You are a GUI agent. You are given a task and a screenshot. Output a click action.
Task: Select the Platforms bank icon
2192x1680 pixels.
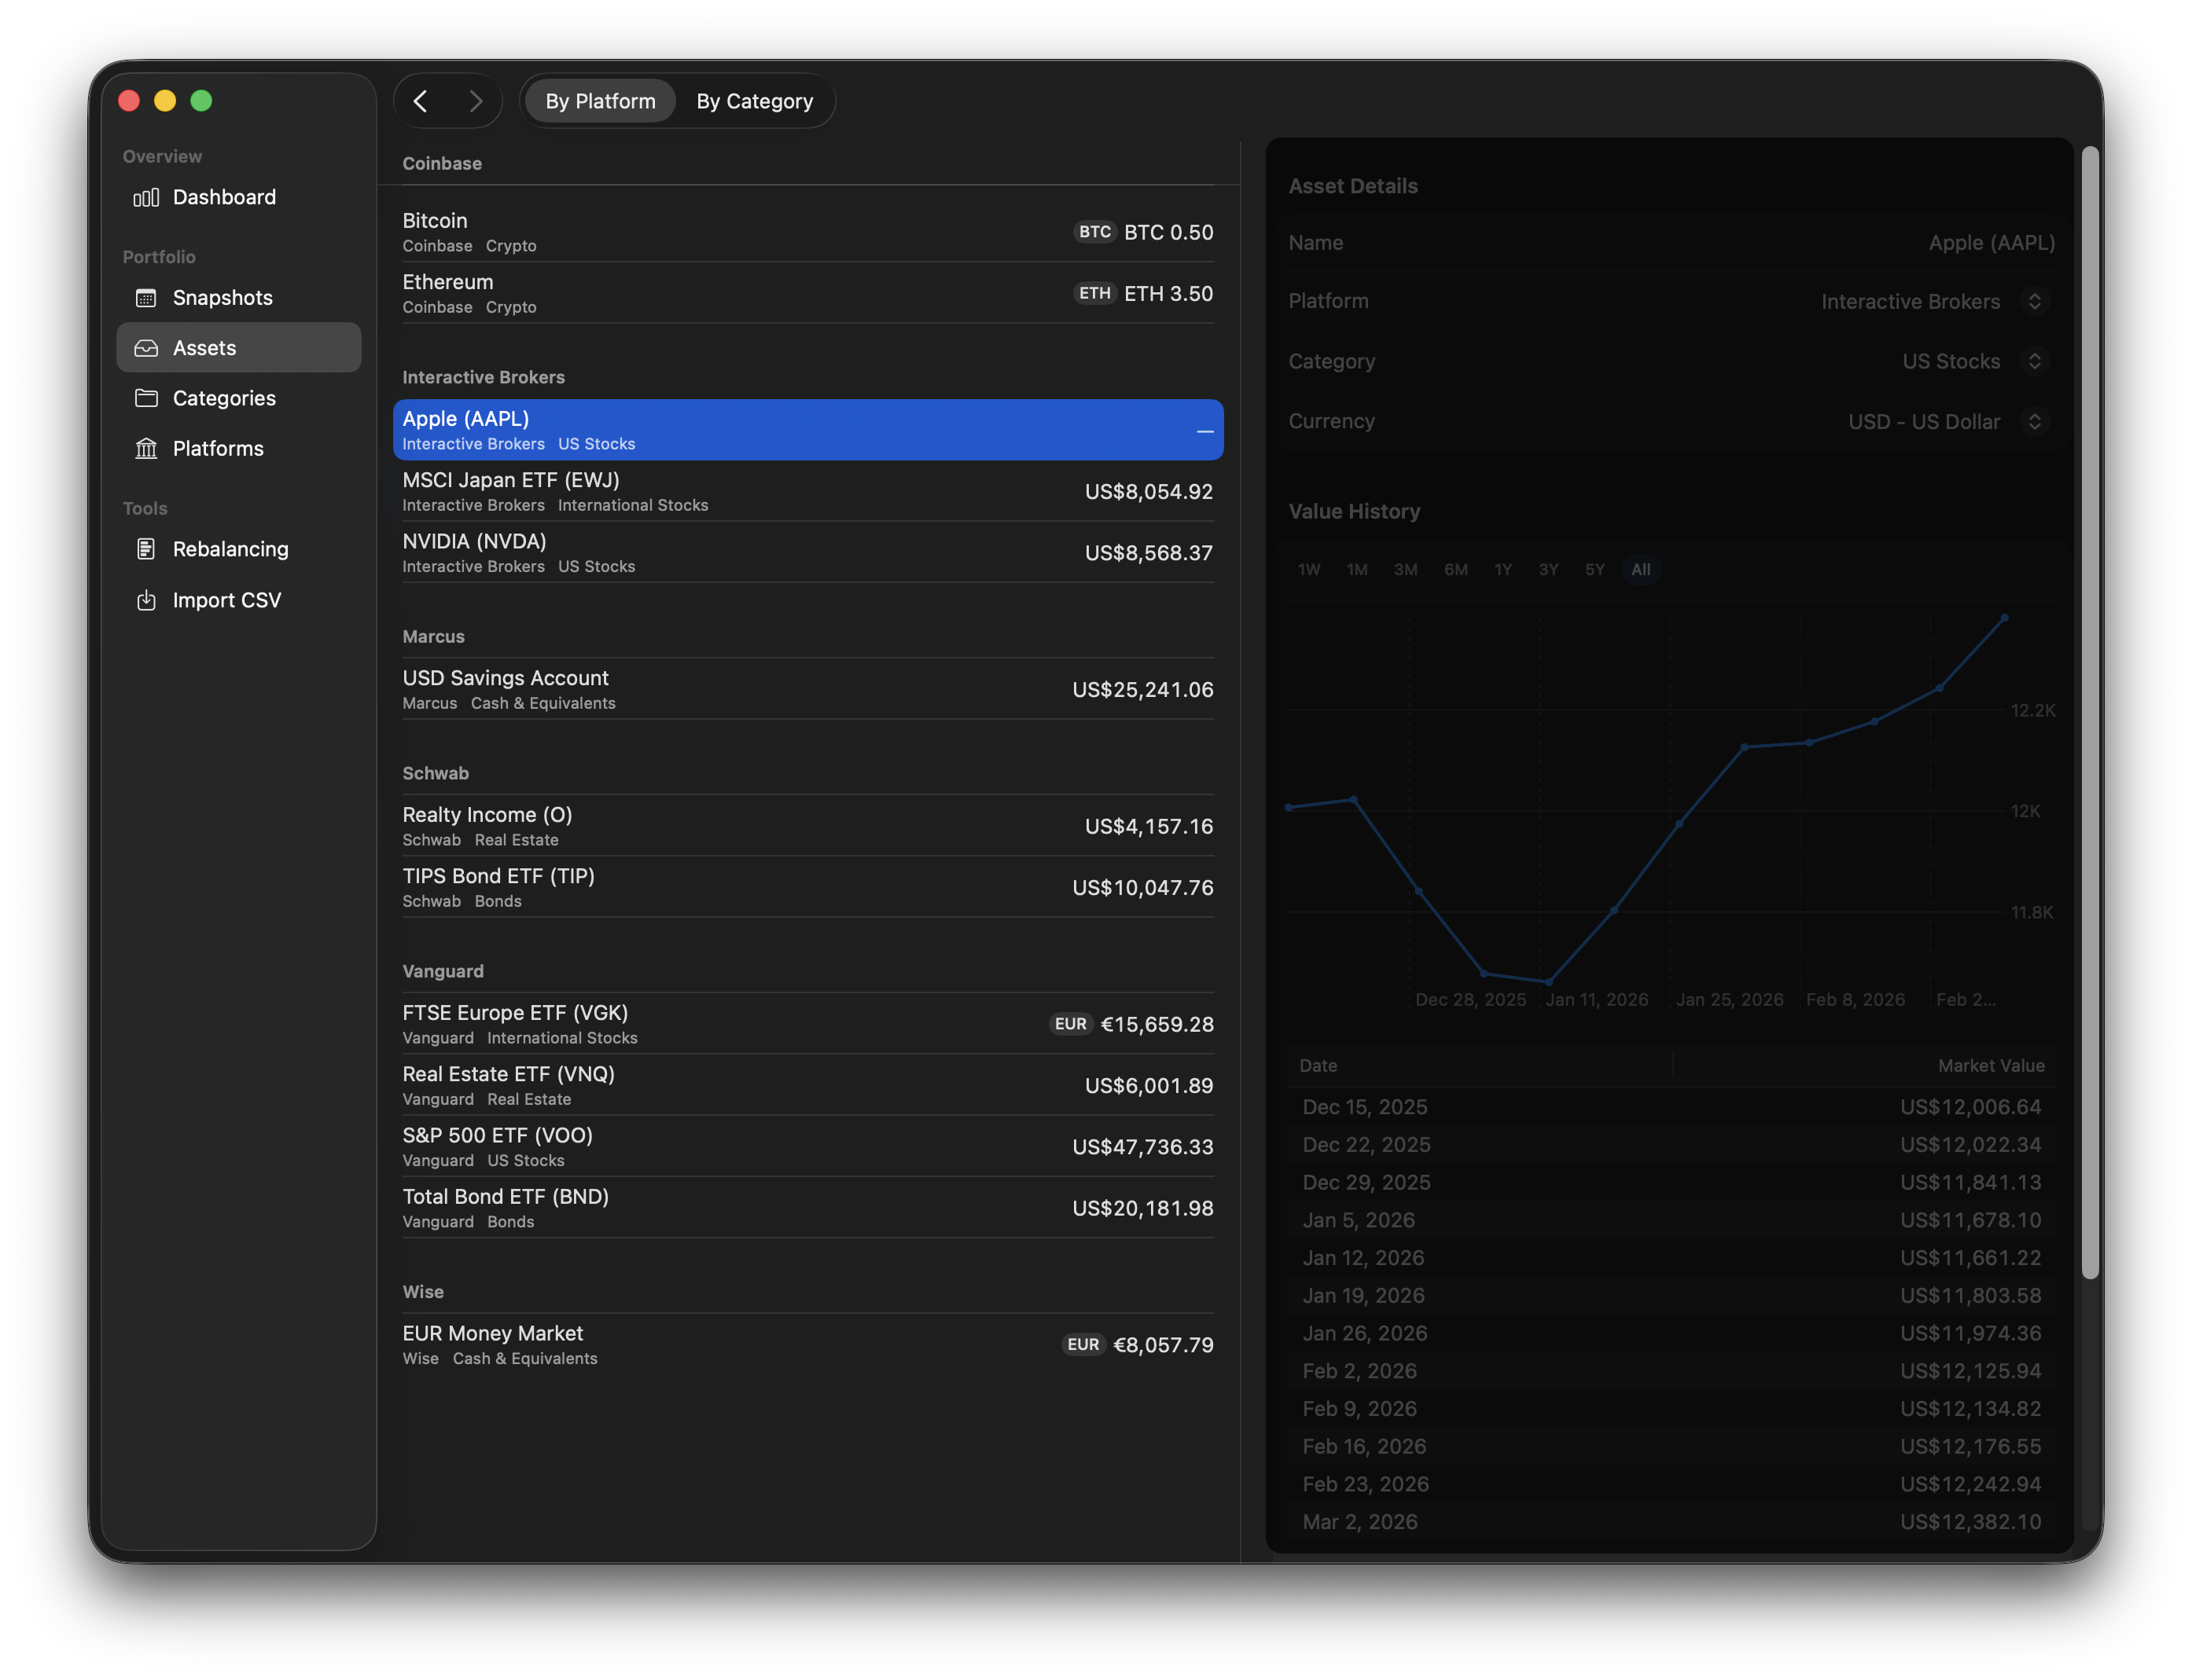coord(147,448)
